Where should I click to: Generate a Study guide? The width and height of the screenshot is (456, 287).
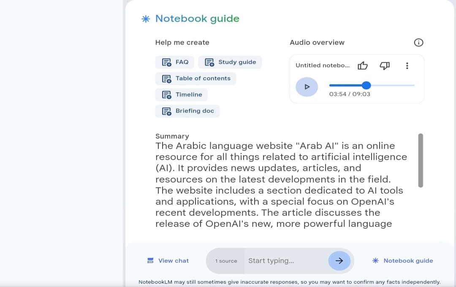tap(230, 62)
